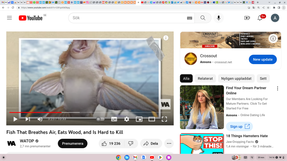Viewport: 287px width, 161px height.
Task: Open crossout.net advertiser link
Action: pyautogui.click(x=223, y=62)
